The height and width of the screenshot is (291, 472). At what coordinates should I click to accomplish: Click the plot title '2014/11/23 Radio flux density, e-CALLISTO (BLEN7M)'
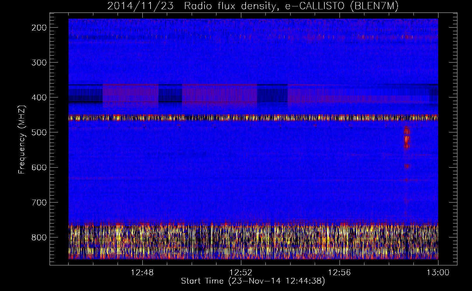[x=253, y=6]
